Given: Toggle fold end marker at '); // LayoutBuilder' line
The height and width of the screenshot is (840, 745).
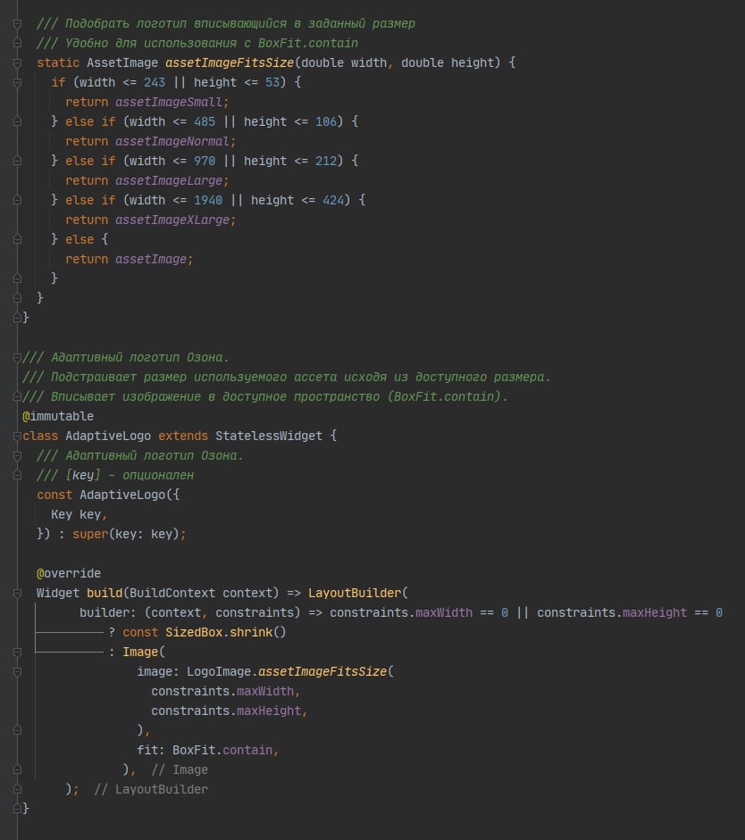Looking at the screenshot, I should click(17, 790).
